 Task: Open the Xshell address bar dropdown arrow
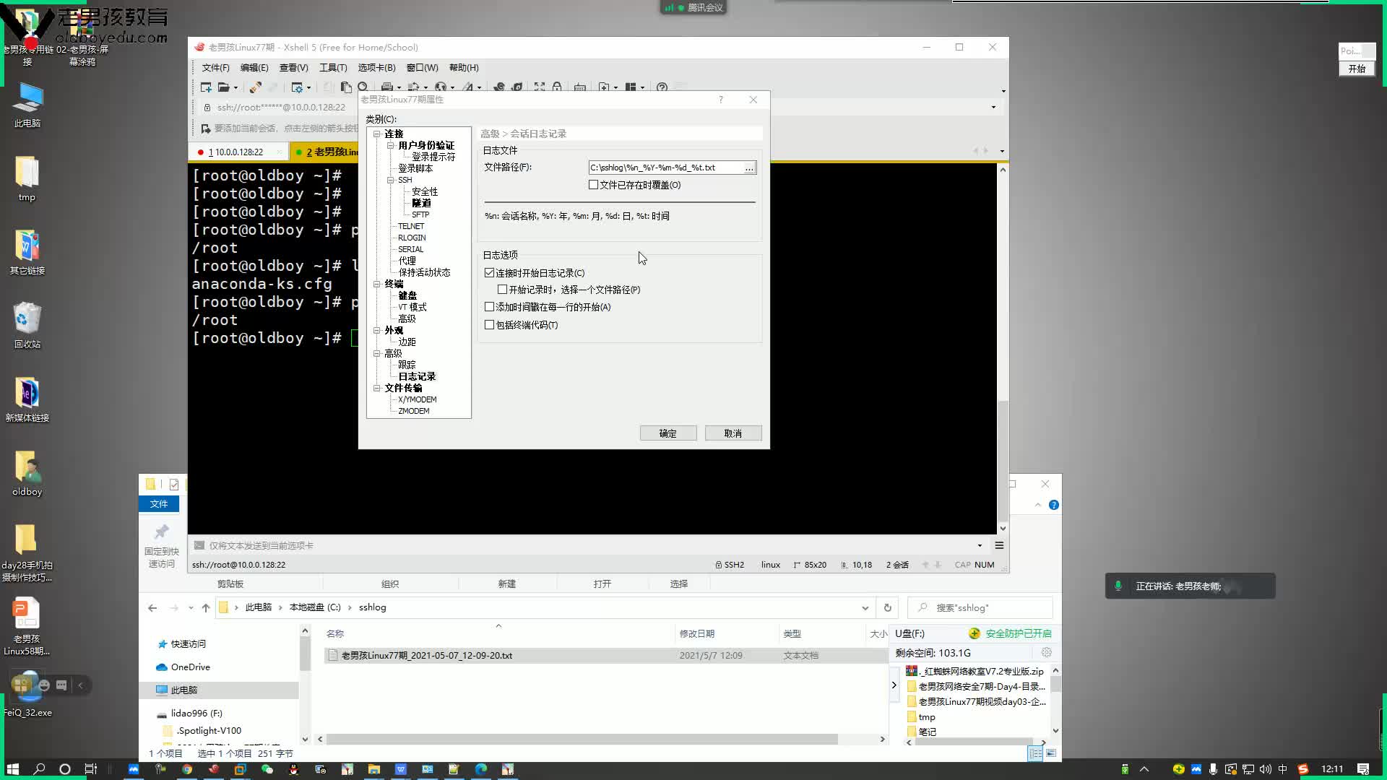point(993,108)
